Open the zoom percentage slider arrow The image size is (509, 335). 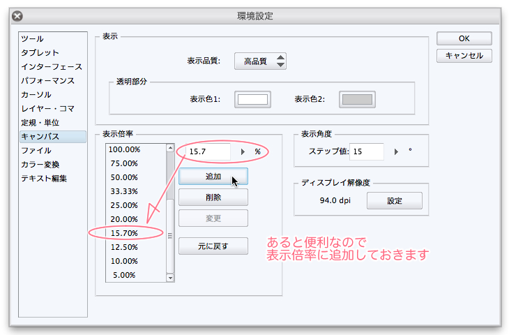(243, 151)
